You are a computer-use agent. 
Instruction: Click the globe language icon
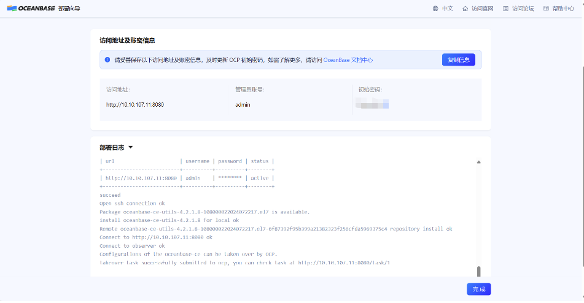[x=435, y=9]
